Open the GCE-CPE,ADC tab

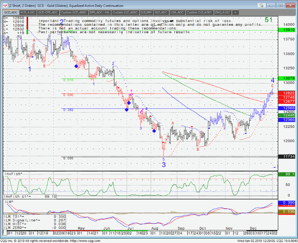(x=48, y=12)
